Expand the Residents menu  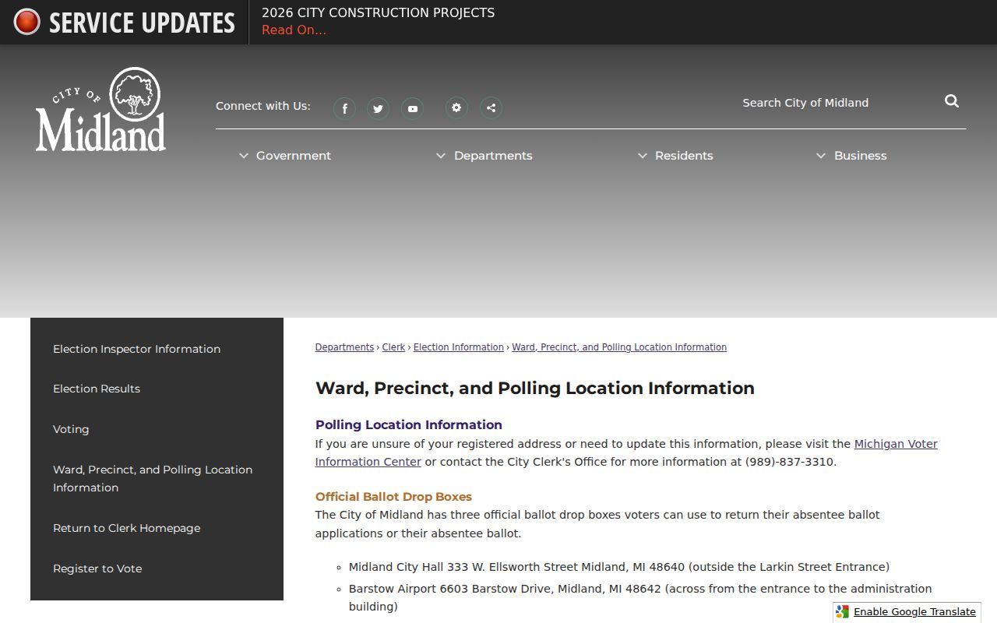tap(675, 156)
